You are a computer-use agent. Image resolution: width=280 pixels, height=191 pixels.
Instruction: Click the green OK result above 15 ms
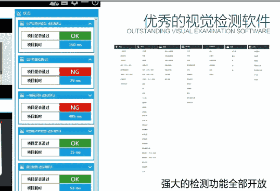[x=75, y=143]
